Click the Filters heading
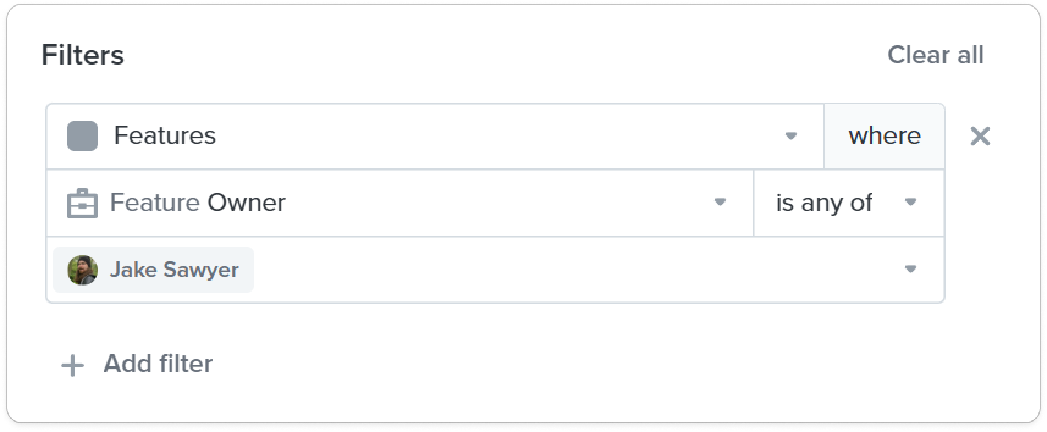This screenshot has width=1047, height=432. coord(82,55)
